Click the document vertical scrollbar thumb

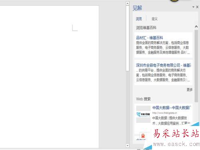128,38
